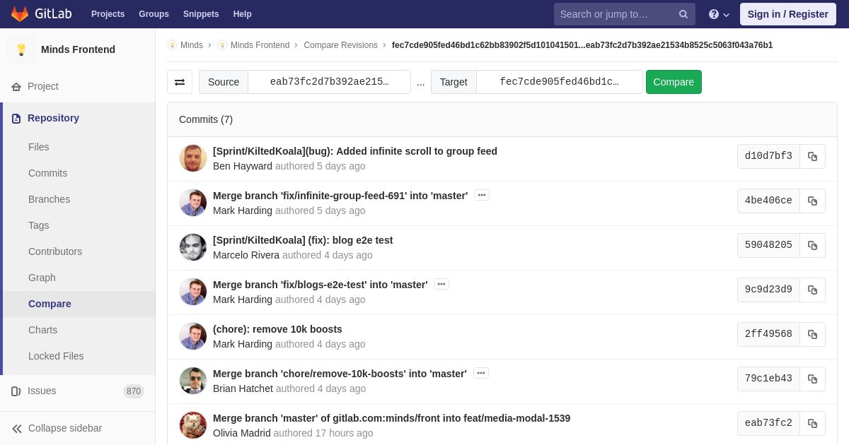Click Sign in / Register

[x=787, y=14]
